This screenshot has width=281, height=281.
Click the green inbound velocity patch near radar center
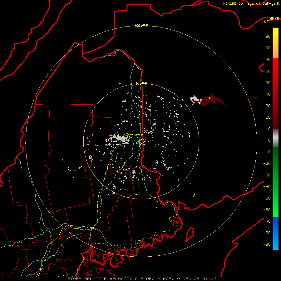[x=139, y=142]
